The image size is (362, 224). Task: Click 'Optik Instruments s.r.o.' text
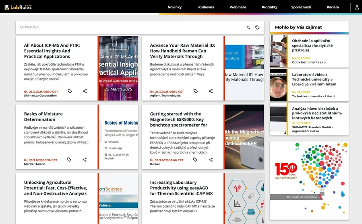point(309,62)
